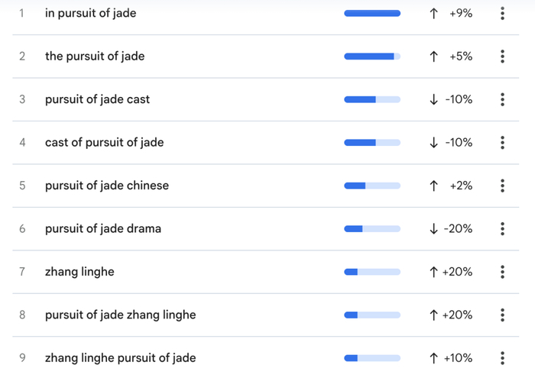Open three-dot menu for 'pursuit of jade drama'
This screenshot has width=535, height=378.
(502, 228)
